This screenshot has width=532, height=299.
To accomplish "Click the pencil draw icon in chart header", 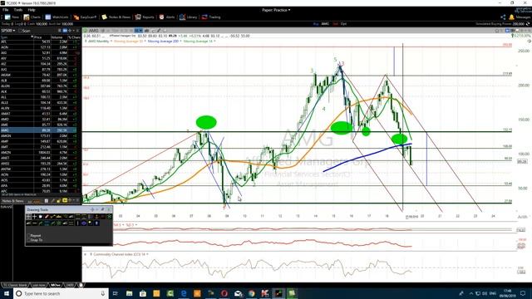I will pyautogui.click(x=158, y=31).
